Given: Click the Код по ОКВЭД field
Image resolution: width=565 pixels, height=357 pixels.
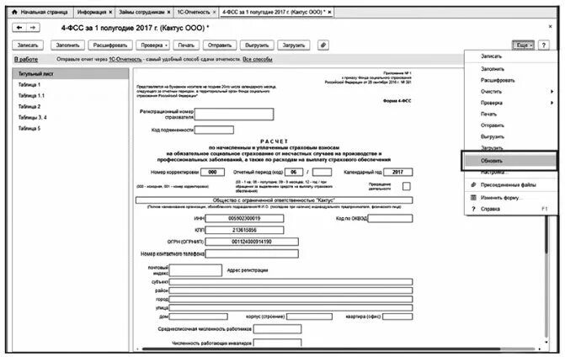Looking at the screenshot, I should [390, 218].
